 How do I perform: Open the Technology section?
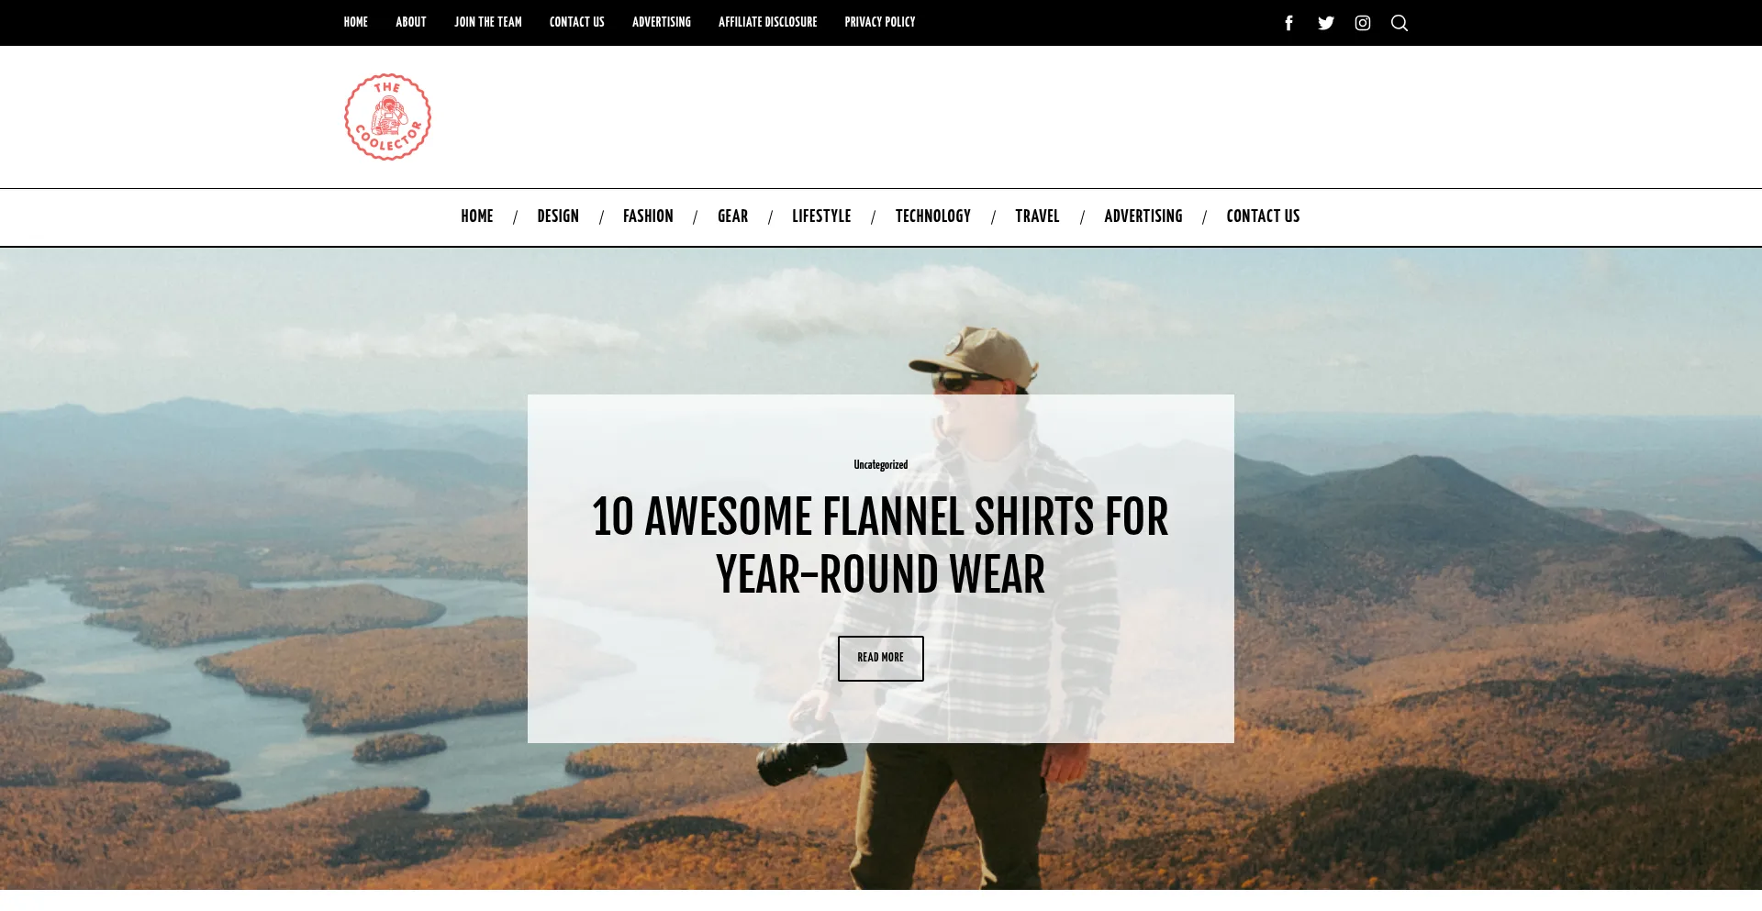coord(933,217)
